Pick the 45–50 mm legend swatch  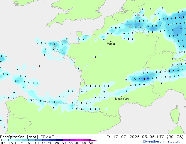click(86, 140)
